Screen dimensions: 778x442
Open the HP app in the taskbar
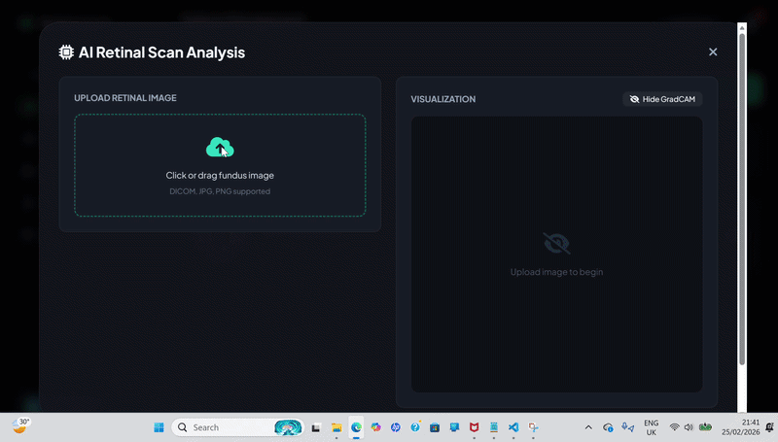coord(396,427)
